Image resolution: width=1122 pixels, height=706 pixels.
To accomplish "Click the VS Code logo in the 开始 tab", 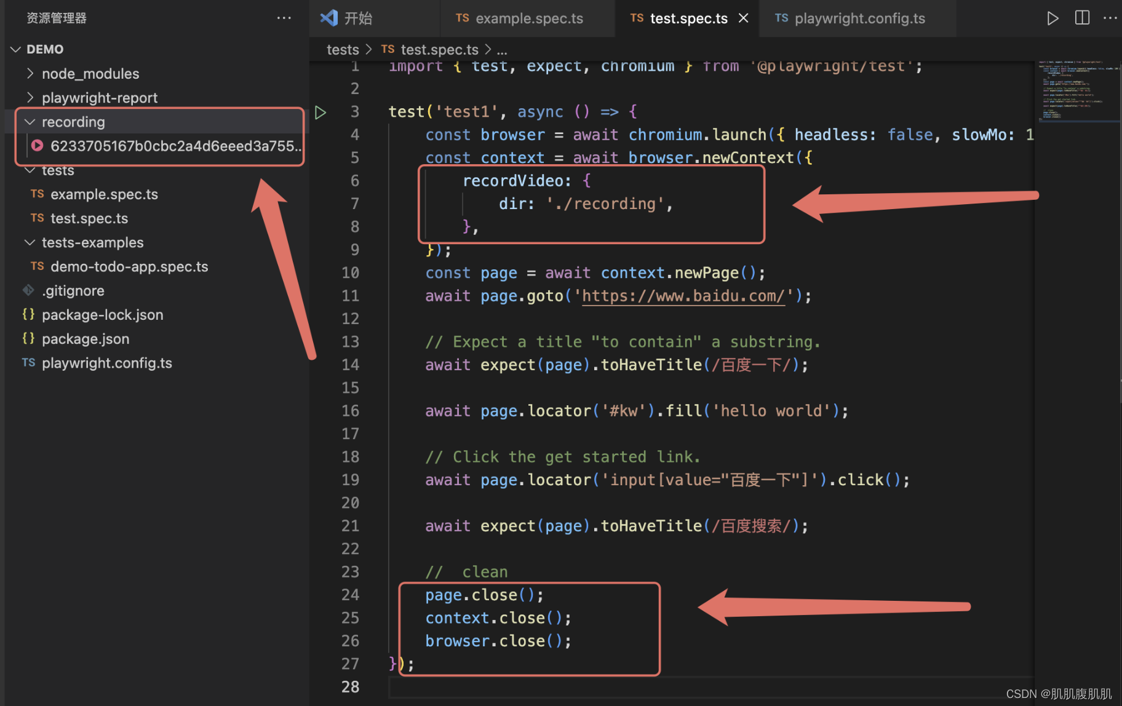I will click(329, 18).
